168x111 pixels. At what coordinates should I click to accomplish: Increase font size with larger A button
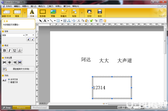click(x=28, y=39)
